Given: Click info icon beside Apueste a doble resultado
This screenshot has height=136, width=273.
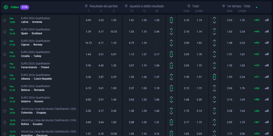Looking at the screenshot, I should (126, 6).
